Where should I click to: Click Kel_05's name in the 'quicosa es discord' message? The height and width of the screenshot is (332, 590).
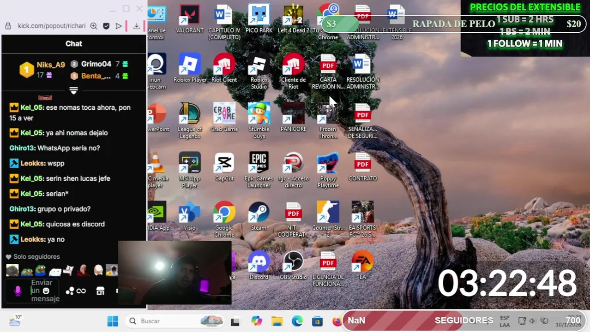(32, 224)
